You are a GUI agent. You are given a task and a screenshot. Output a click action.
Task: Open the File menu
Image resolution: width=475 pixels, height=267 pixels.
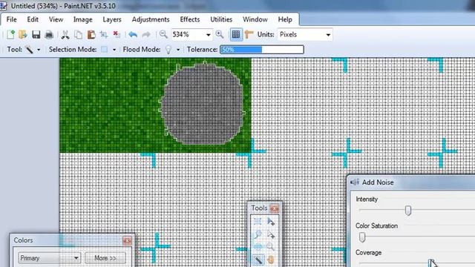pyautogui.click(x=12, y=19)
